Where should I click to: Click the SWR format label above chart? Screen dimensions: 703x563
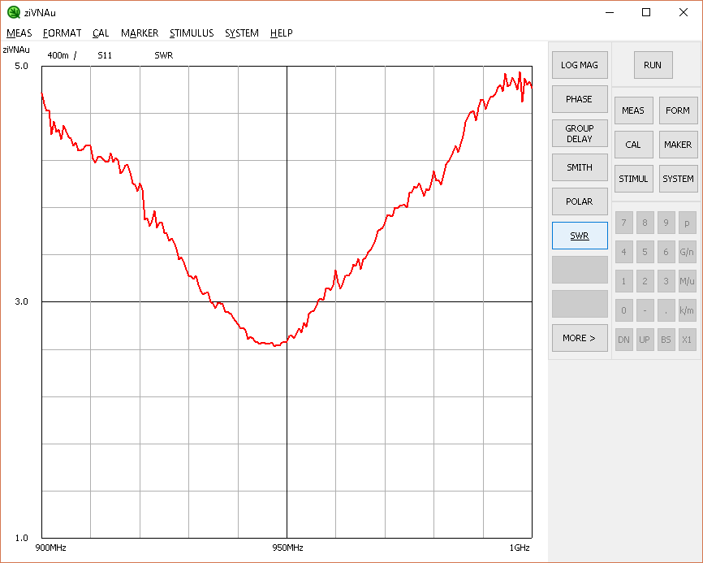tap(164, 55)
